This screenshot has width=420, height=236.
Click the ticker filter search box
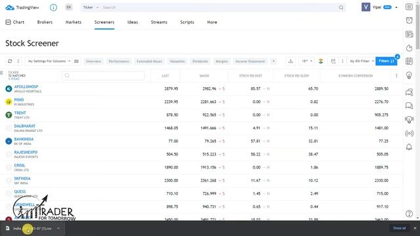[103, 76]
